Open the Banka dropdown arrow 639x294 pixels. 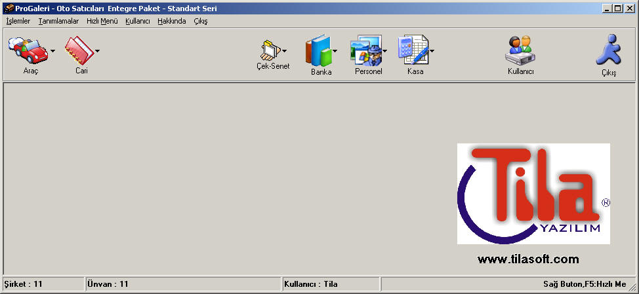click(x=335, y=50)
